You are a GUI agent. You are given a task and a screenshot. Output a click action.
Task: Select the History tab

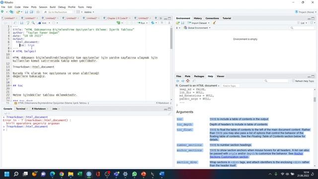(198, 18)
